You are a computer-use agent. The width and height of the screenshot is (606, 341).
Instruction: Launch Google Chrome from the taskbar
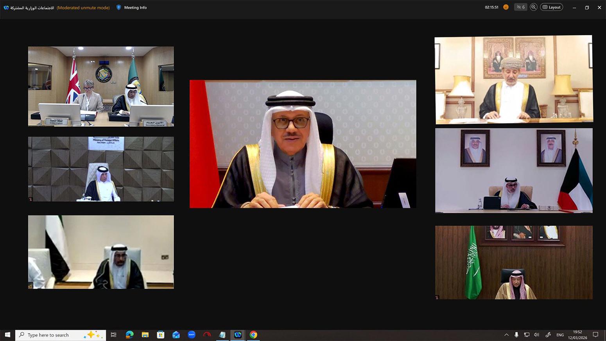coord(253,335)
